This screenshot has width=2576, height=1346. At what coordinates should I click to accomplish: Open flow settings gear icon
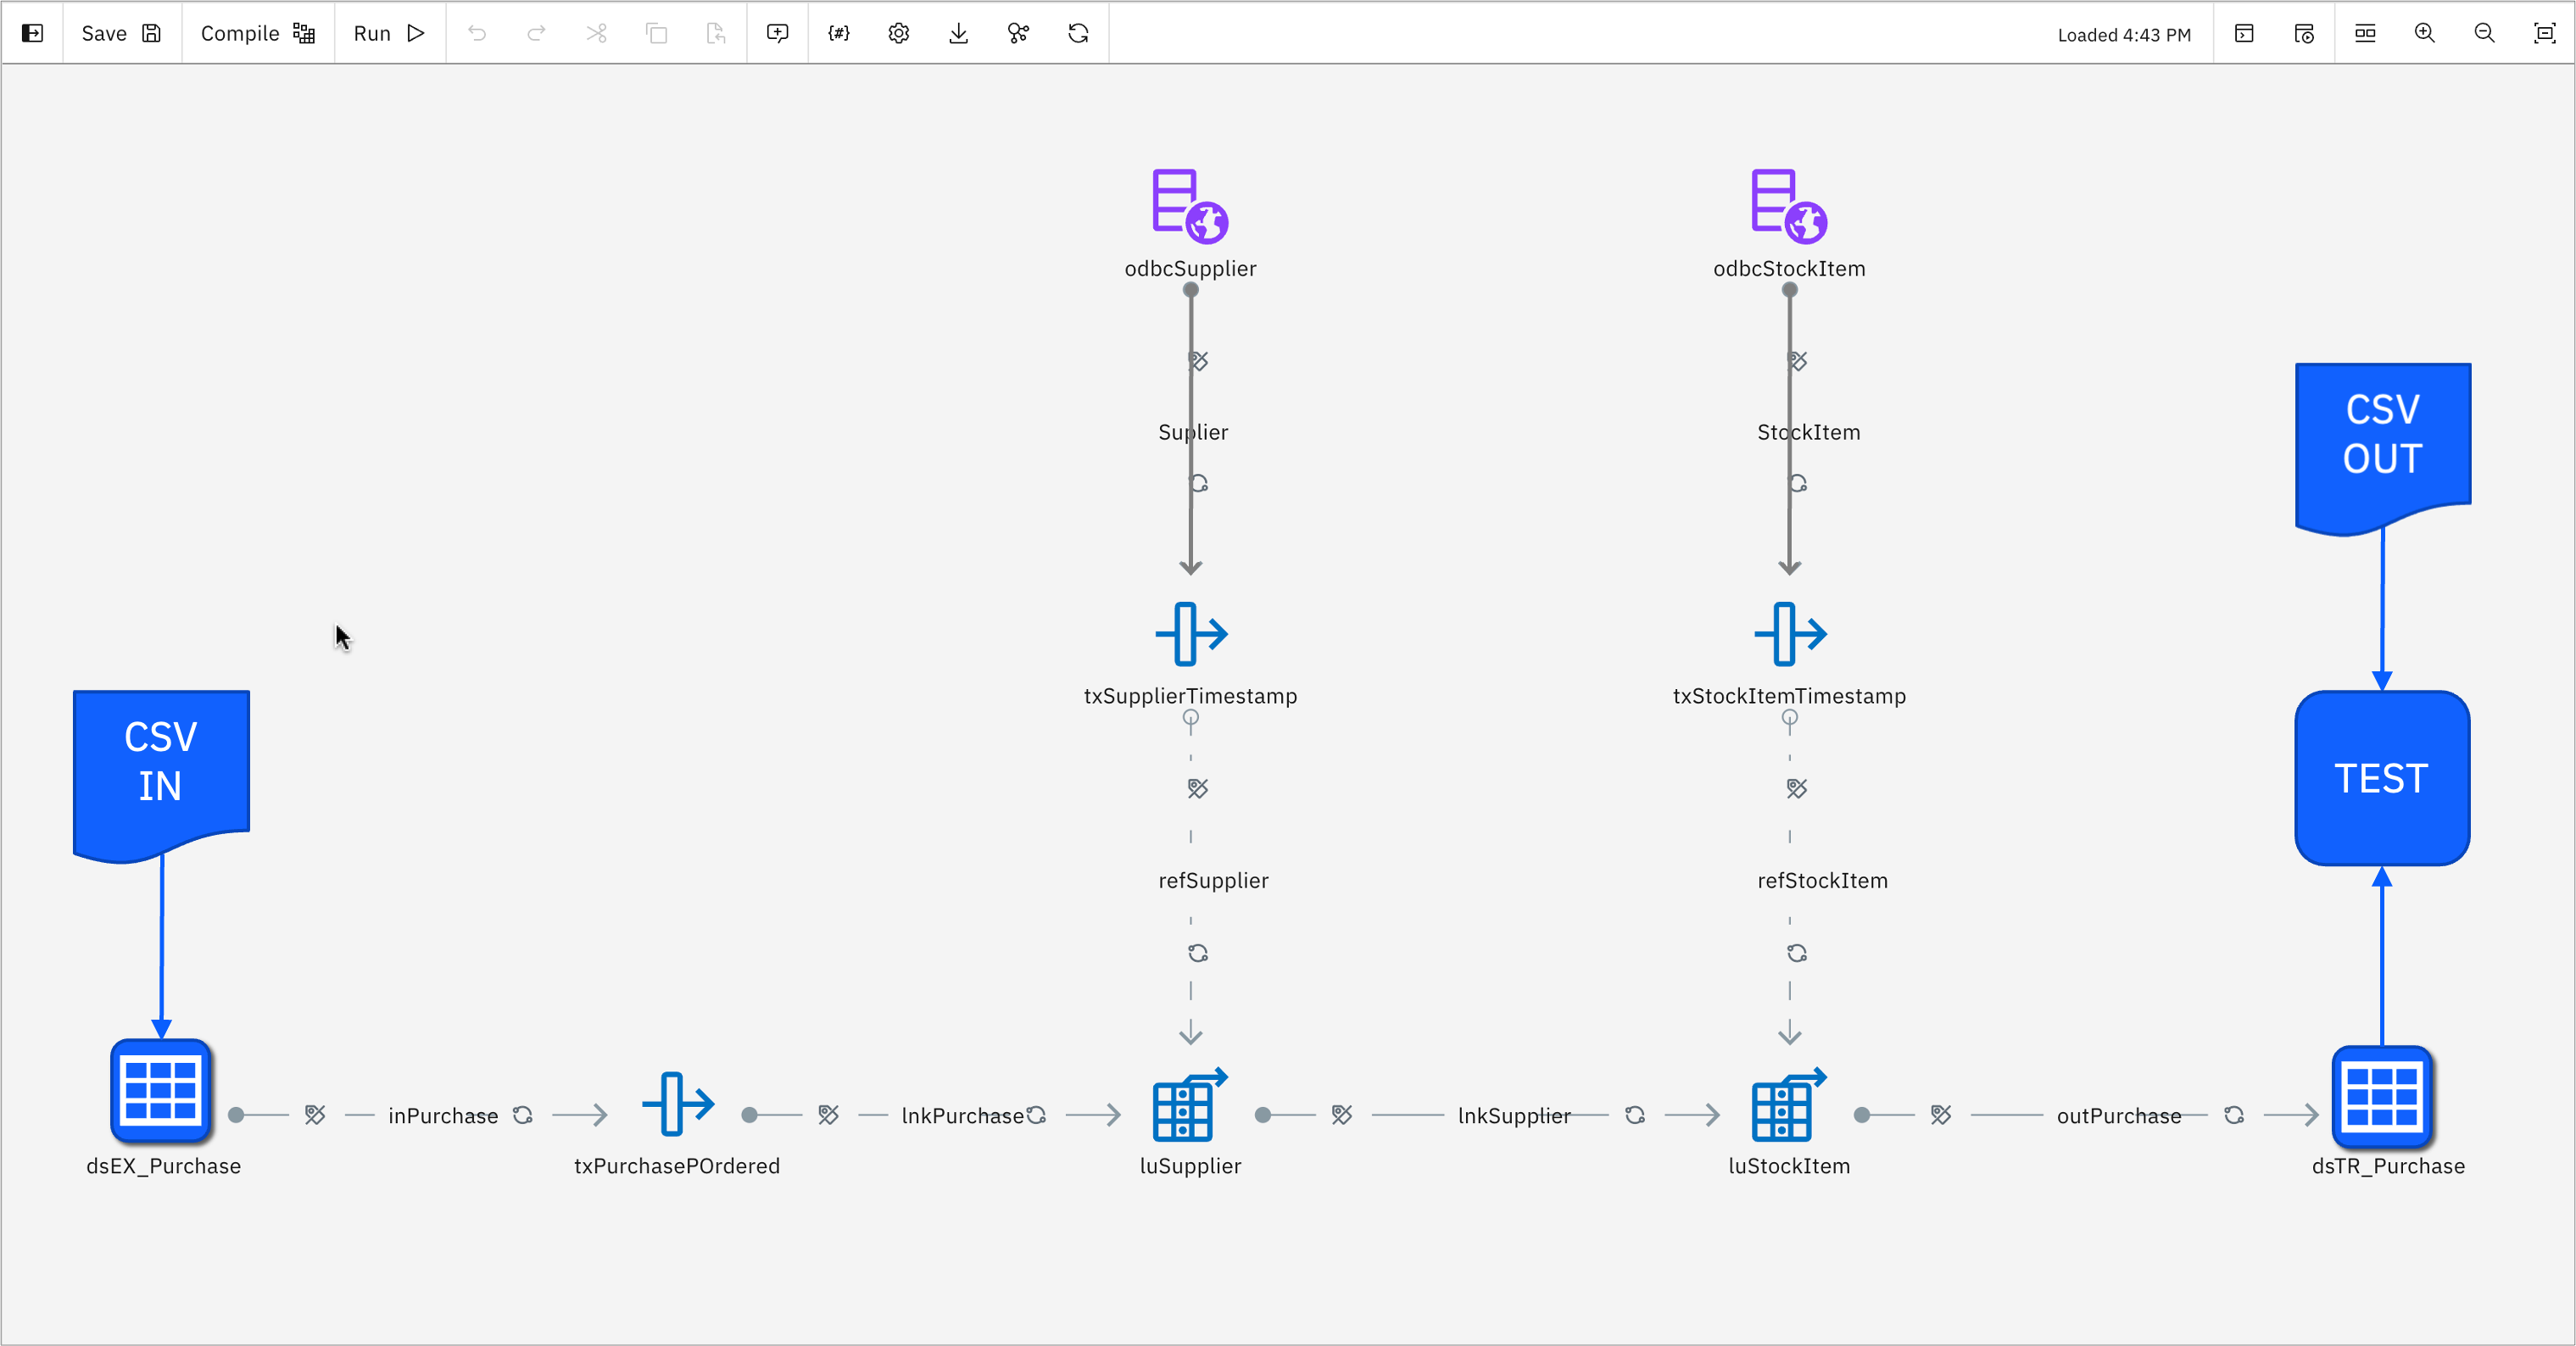pos(898,33)
